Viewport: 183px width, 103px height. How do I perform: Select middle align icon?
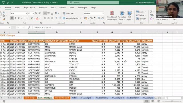(x=48, y=13)
